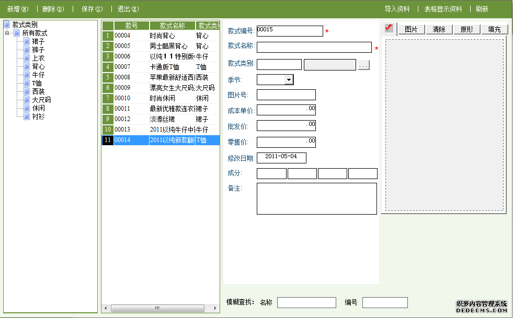Viewport: 513px width, 318px height.
Task: Click the 裙子 category document icon
Action: [27, 41]
